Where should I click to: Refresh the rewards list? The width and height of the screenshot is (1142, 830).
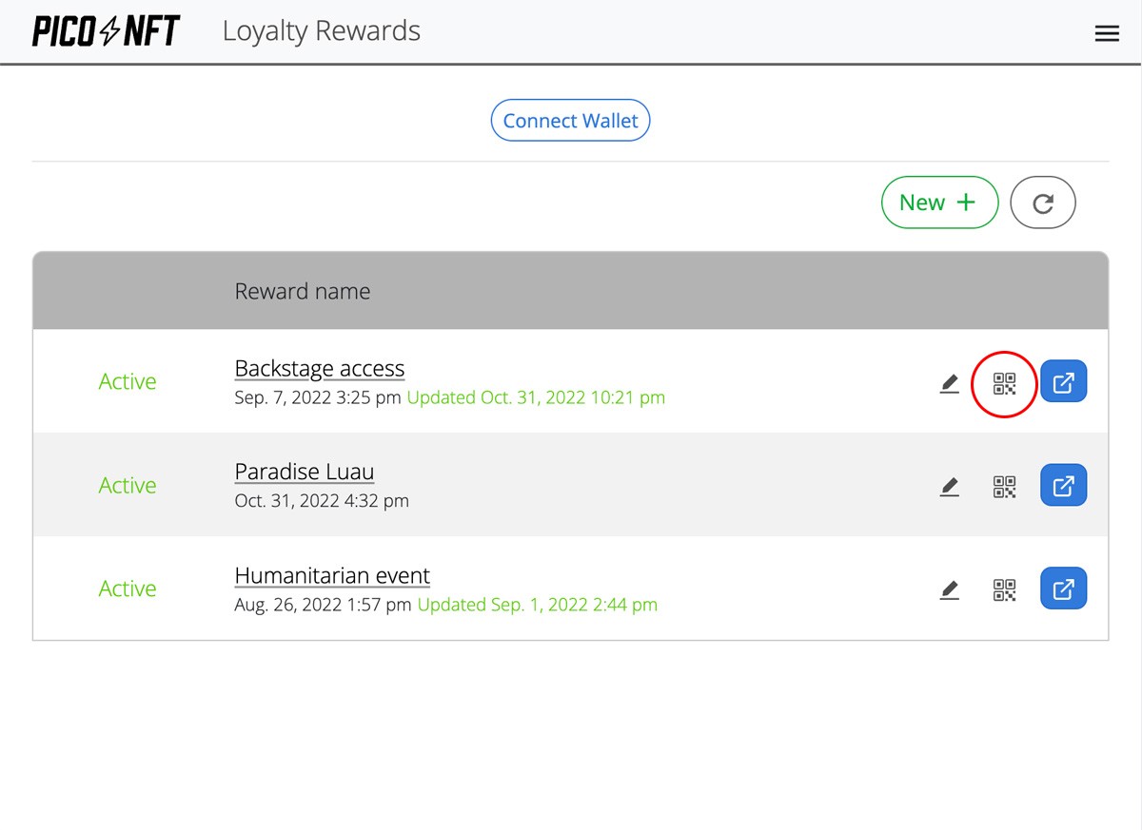pos(1043,203)
